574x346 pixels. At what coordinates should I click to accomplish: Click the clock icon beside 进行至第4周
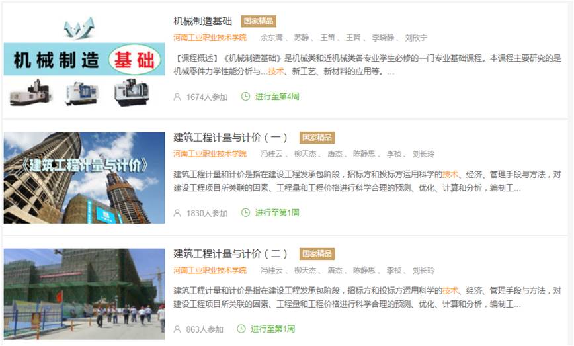coord(245,97)
